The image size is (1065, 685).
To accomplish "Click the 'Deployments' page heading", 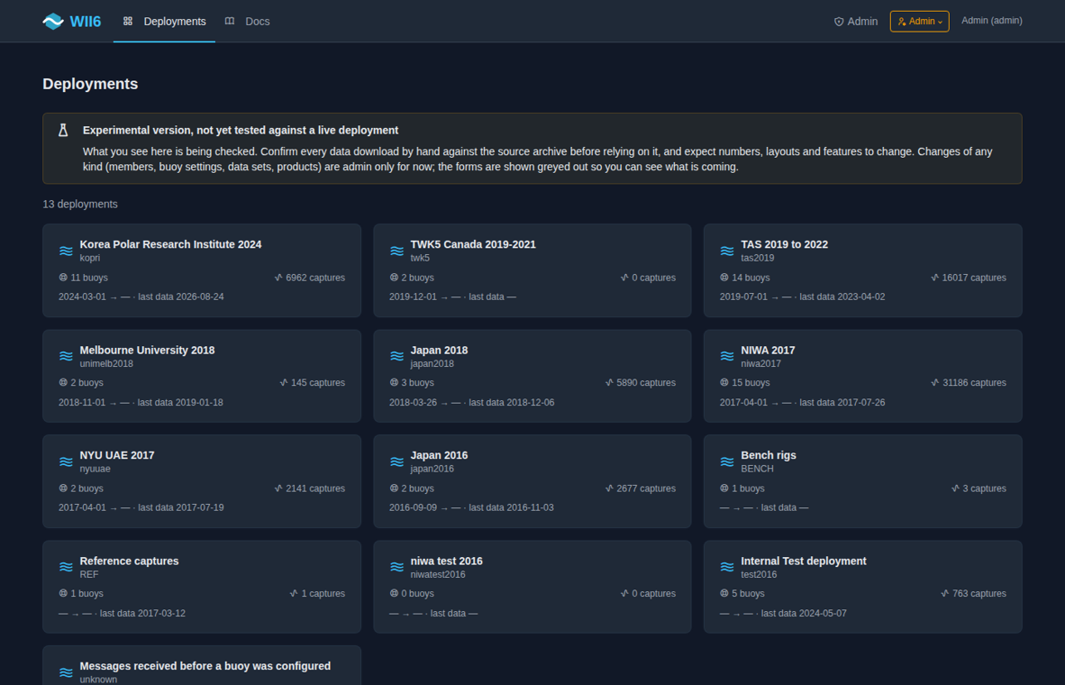I will tap(90, 84).
